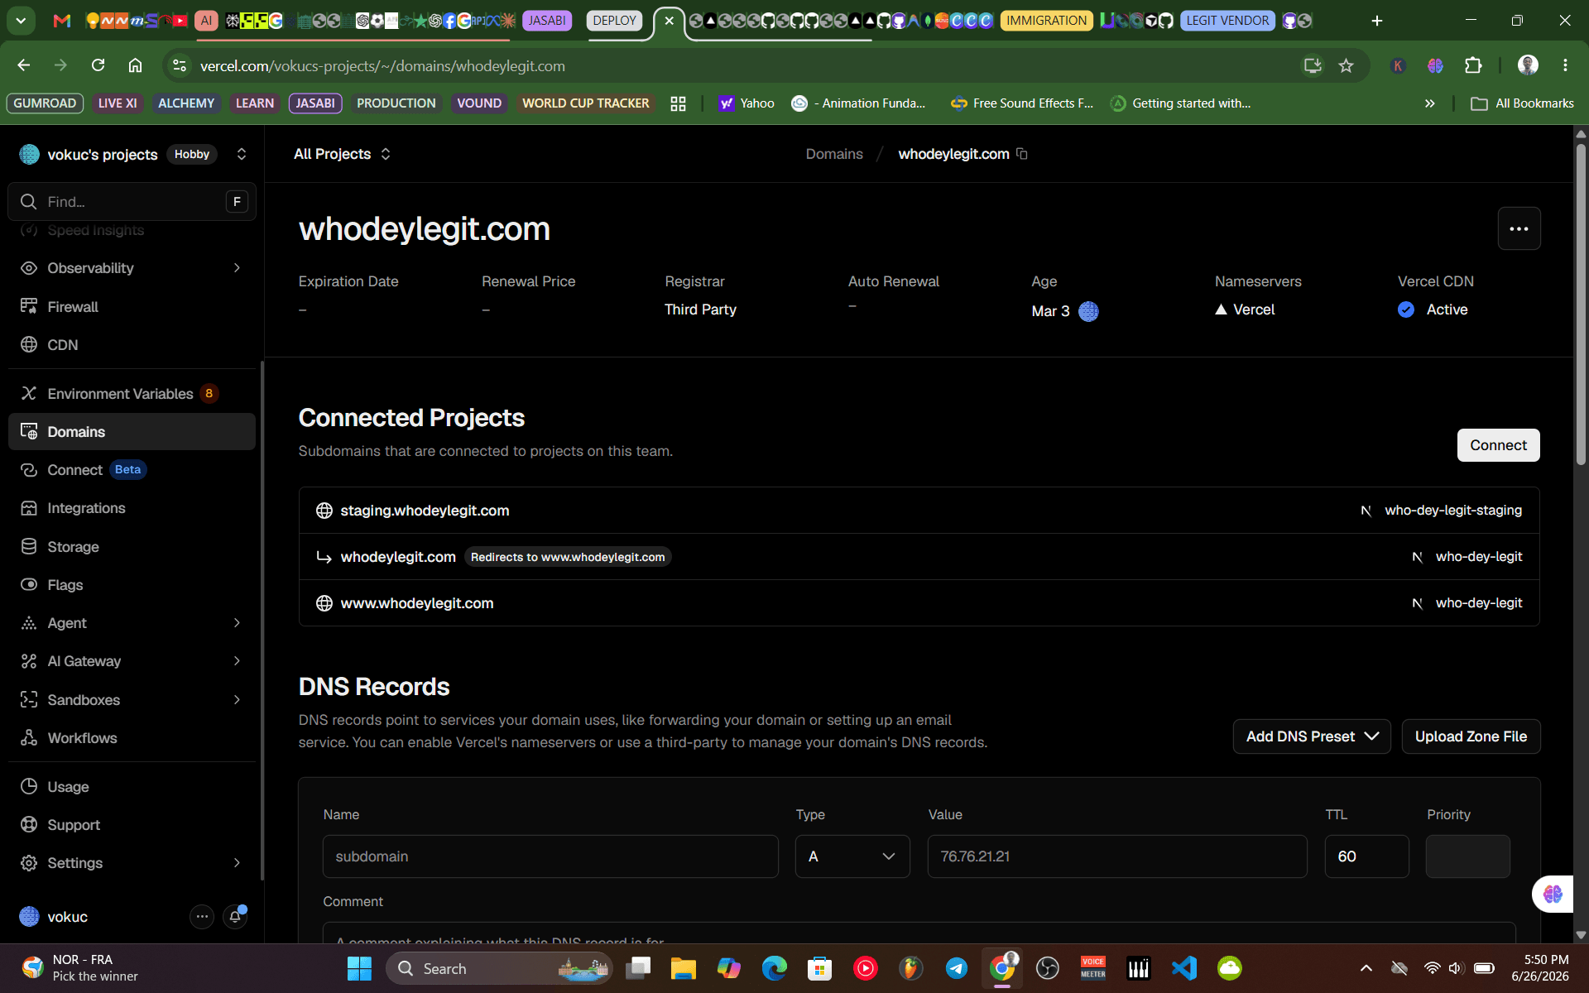Image resolution: width=1589 pixels, height=993 pixels.
Task: Click Upload Zone File
Action: pos(1471,736)
